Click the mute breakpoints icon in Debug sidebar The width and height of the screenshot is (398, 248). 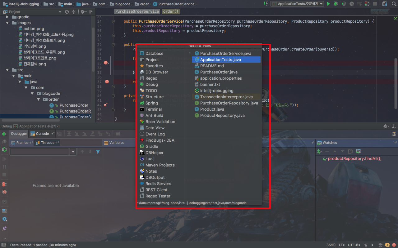(4, 192)
